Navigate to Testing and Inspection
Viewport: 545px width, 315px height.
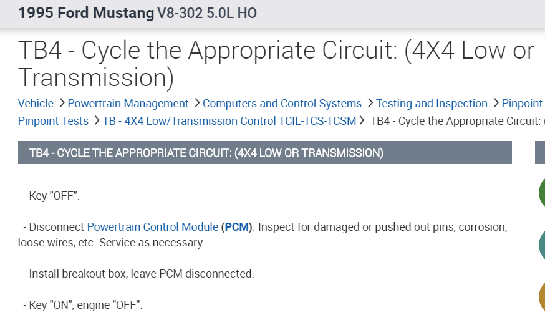coord(432,104)
